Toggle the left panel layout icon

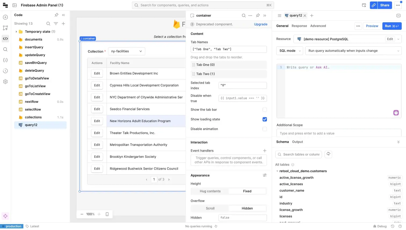pos(15,5)
